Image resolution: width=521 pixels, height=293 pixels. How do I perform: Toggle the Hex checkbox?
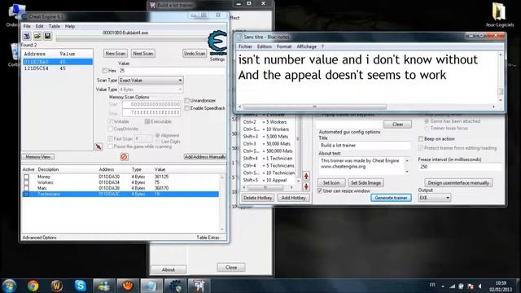(105, 71)
